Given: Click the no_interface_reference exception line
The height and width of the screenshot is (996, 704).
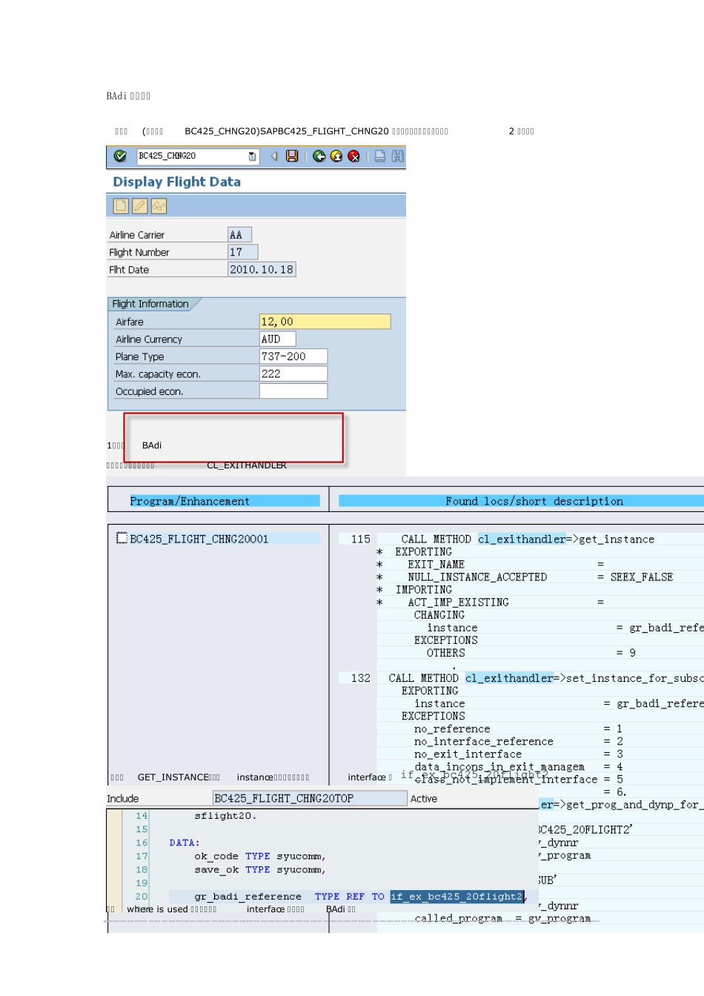Looking at the screenshot, I should click(484, 741).
